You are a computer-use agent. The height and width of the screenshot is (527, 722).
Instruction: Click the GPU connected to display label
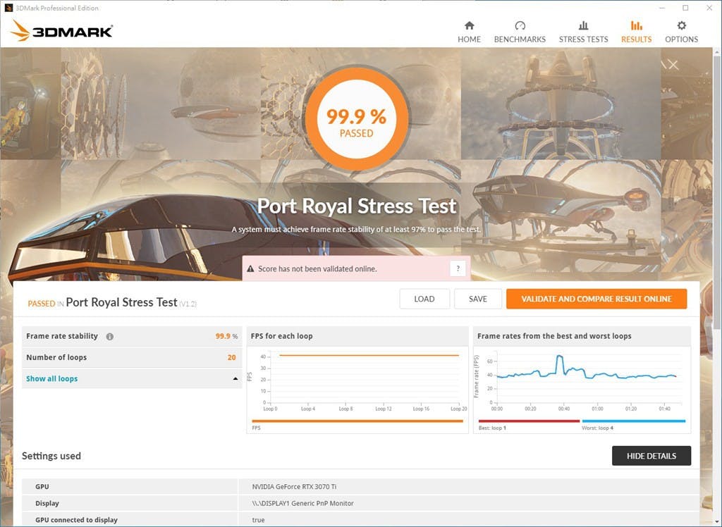tap(76, 520)
